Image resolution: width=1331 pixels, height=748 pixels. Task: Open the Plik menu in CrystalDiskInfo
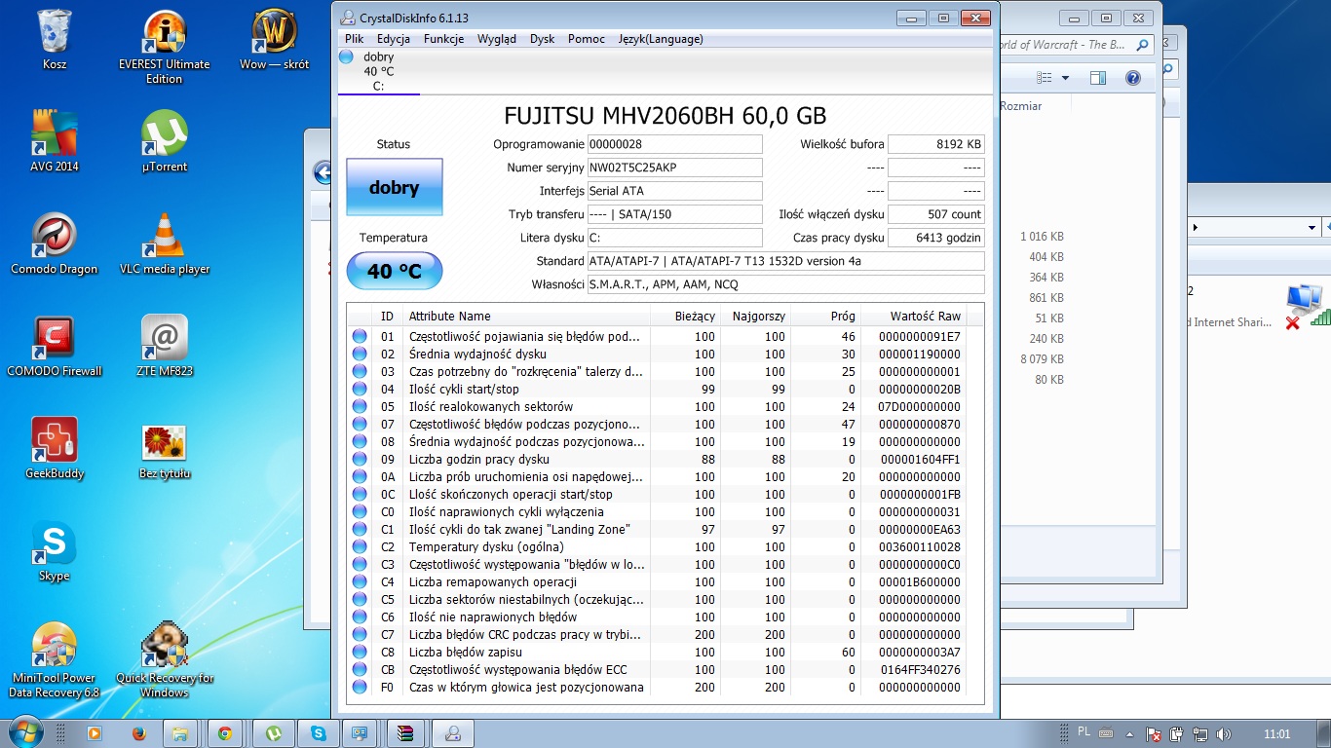[x=354, y=39]
